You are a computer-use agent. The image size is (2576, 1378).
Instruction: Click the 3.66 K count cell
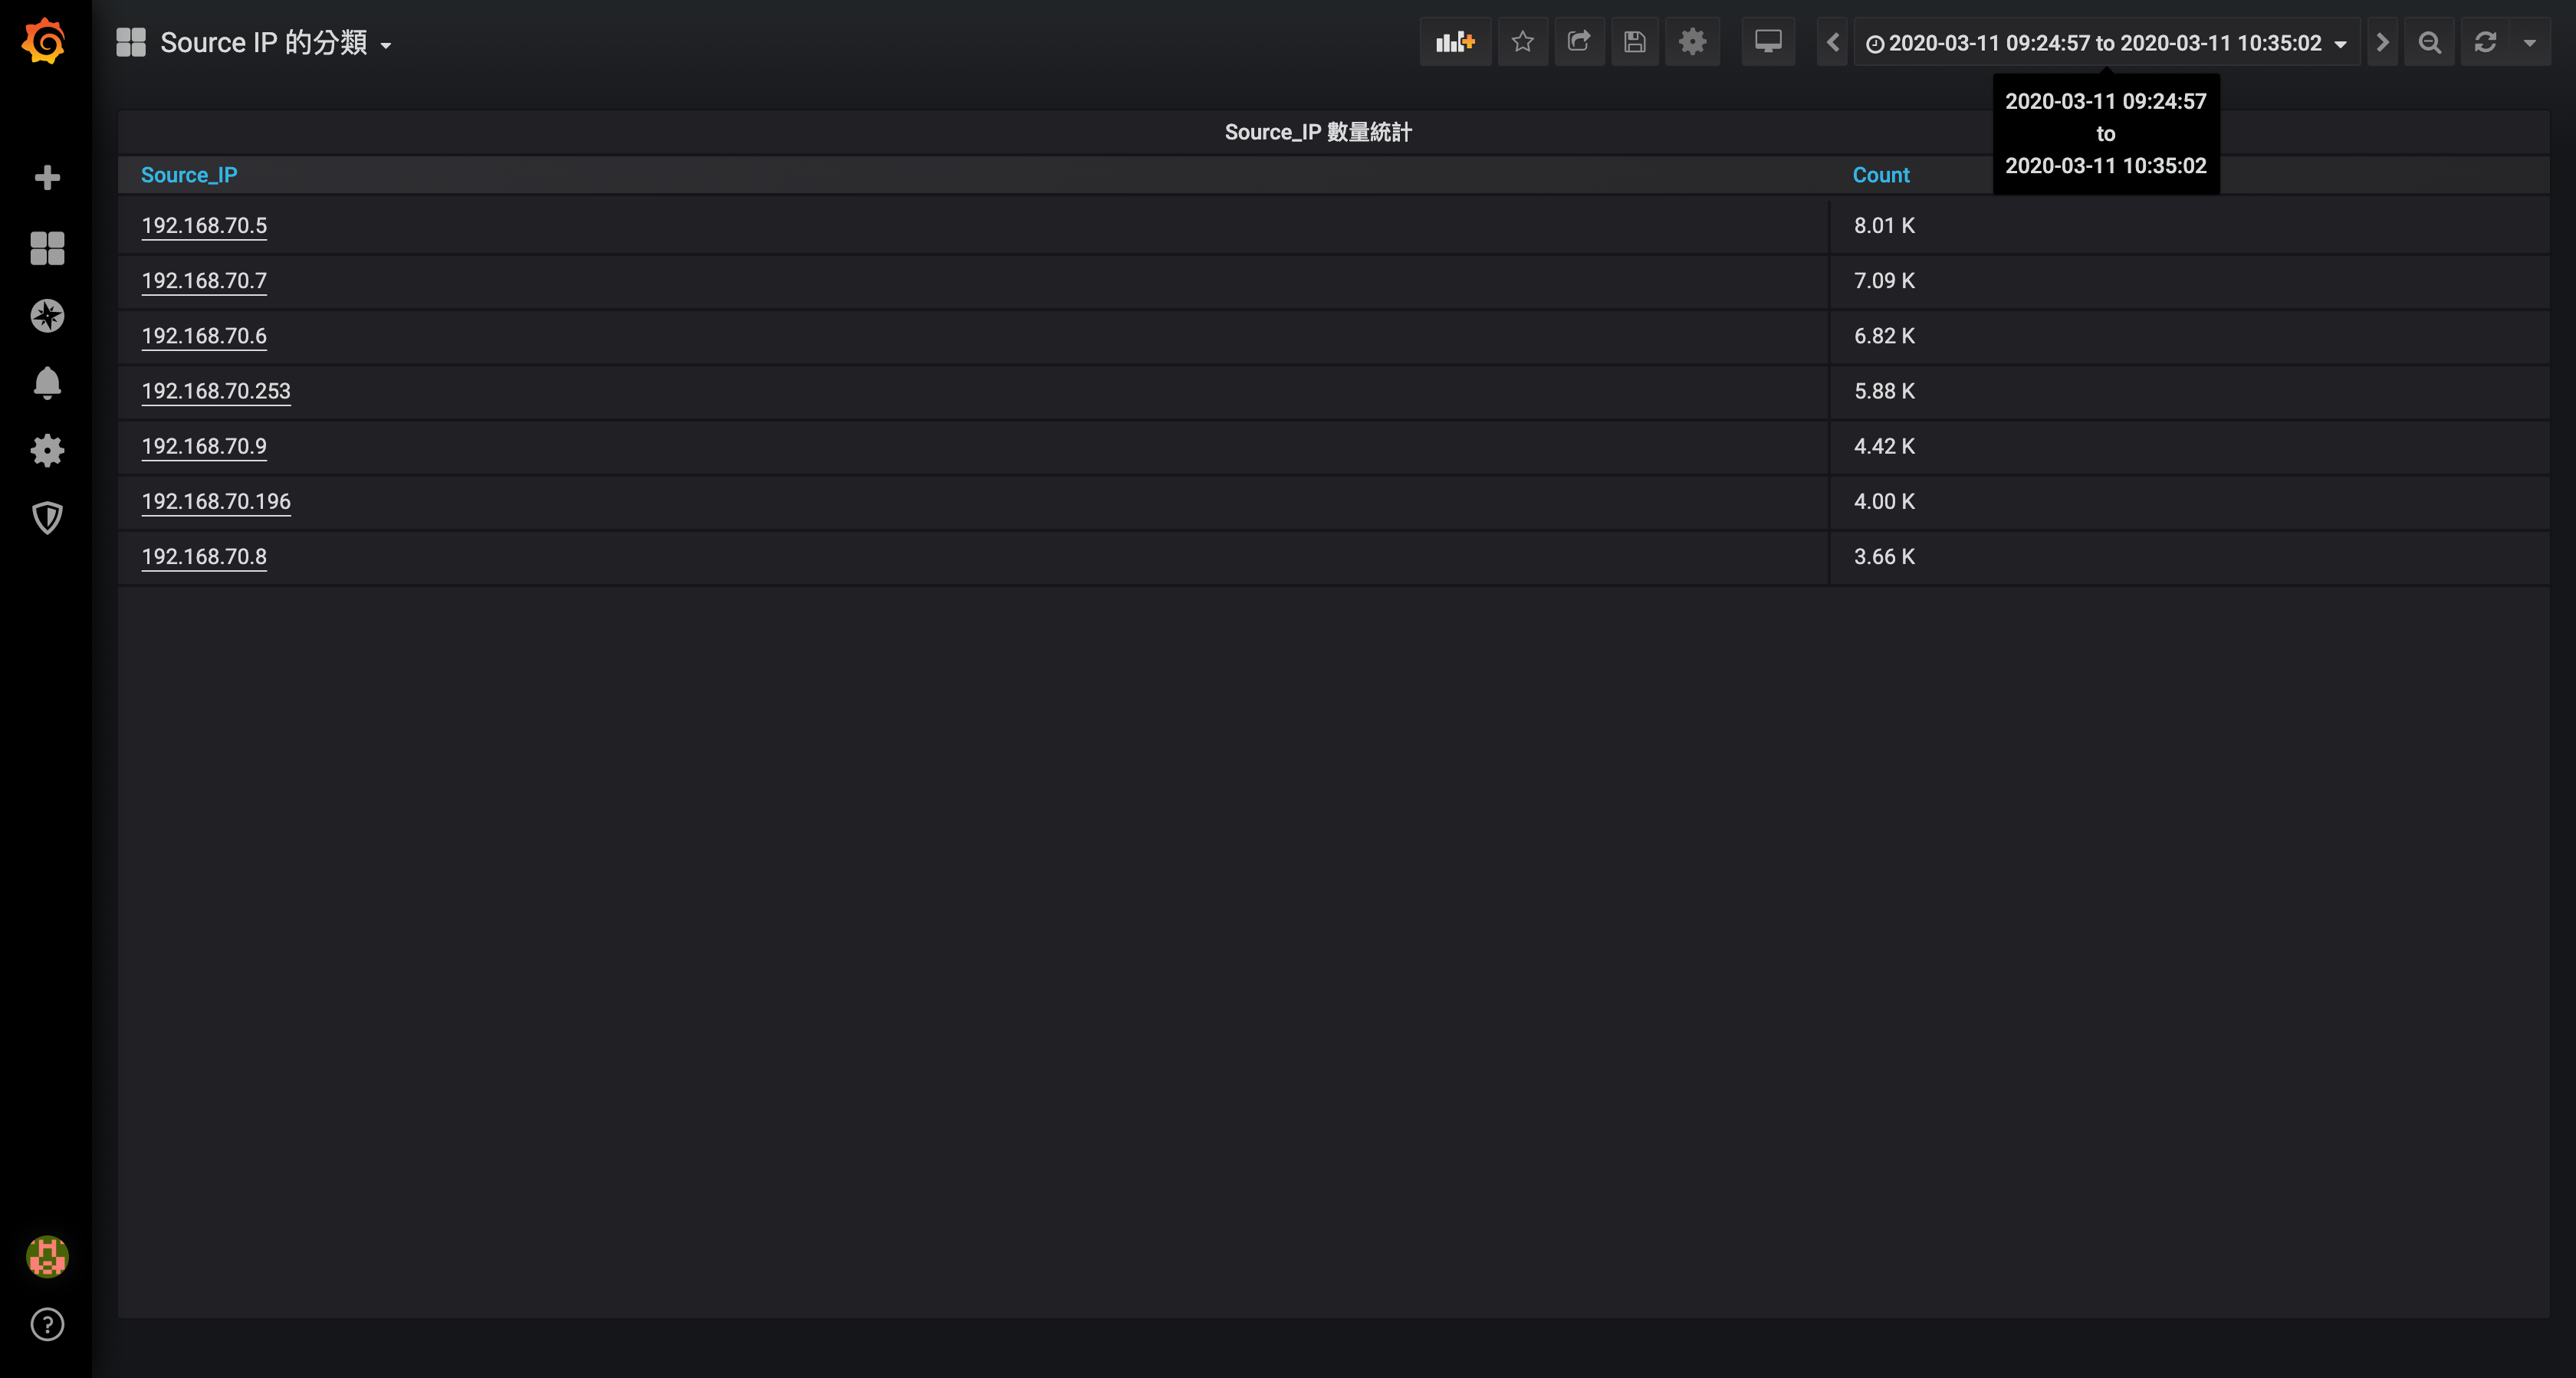tap(2189, 556)
